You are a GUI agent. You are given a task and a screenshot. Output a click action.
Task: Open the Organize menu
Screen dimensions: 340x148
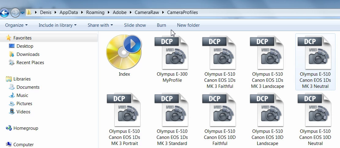point(16,25)
